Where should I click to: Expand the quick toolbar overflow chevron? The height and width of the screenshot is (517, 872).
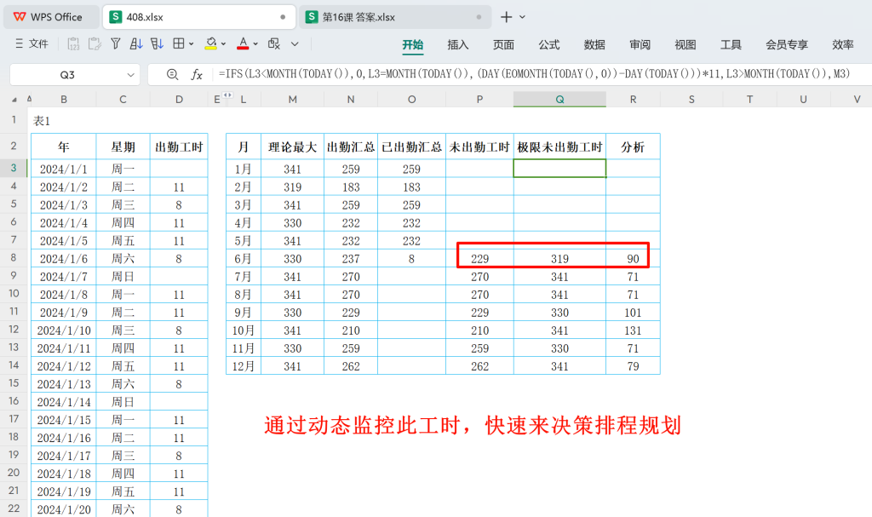click(x=295, y=44)
